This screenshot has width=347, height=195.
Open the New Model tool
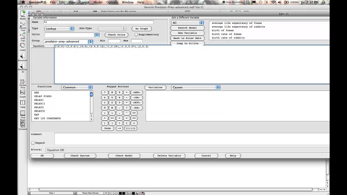pyautogui.click(x=23, y=15)
